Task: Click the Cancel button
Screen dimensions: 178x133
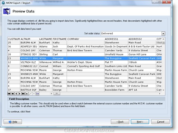Action: tap(160, 122)
